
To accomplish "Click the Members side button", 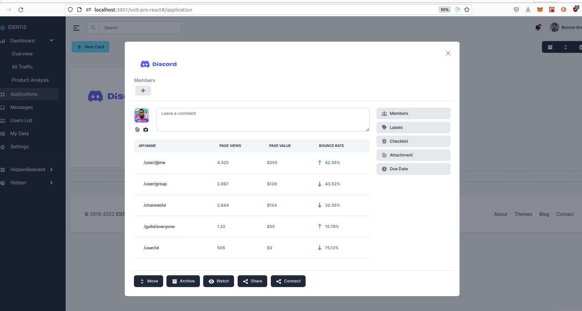I will point(413,114).
